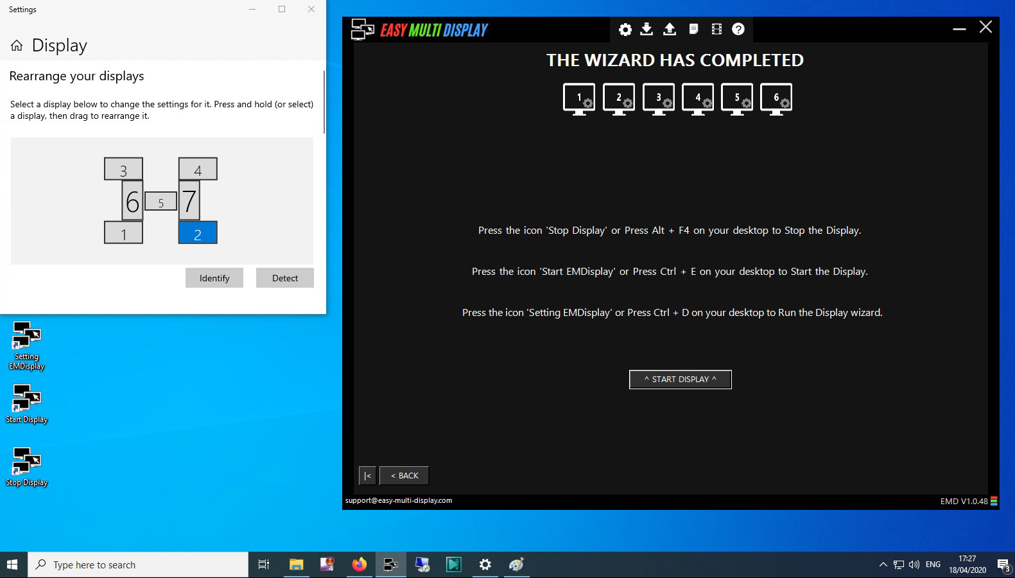This screenshot has width=1015, height=578.
Task: Select display 3 in the arrangement
Action: pos(123,169)
